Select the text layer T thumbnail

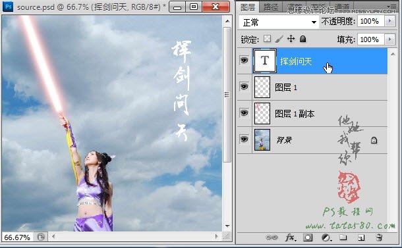[265, 61]
